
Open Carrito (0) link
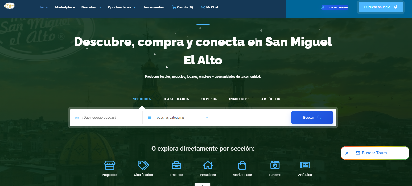(x=183, y=7)
